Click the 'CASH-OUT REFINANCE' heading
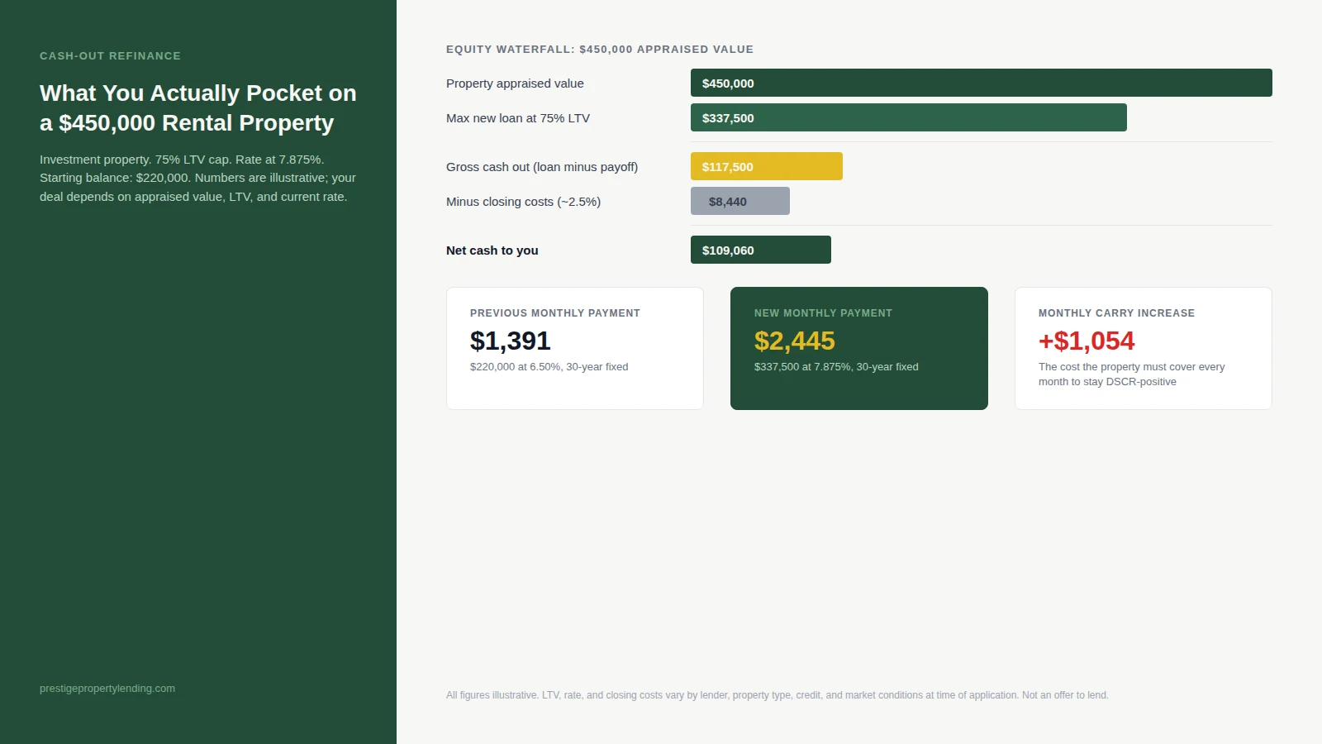1322x744 pixels. tap(110, 56)
